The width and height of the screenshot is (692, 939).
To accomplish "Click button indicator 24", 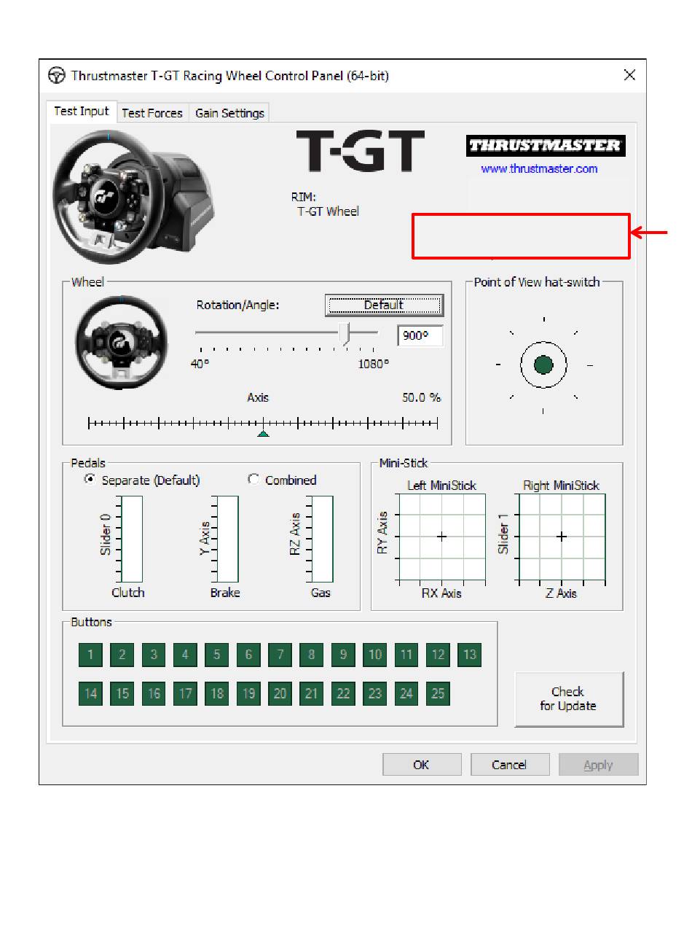I will point(406,693).
